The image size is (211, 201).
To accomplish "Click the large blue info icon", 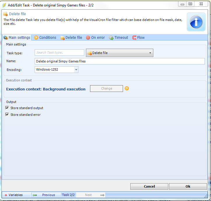I will click(197, 21).
